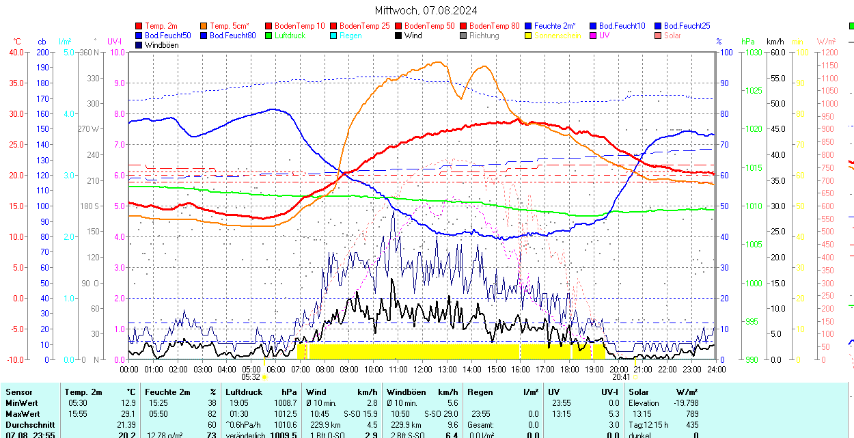854x438 pixels.
Task: Click minimum temperature value 12.9
Action: 130,403
